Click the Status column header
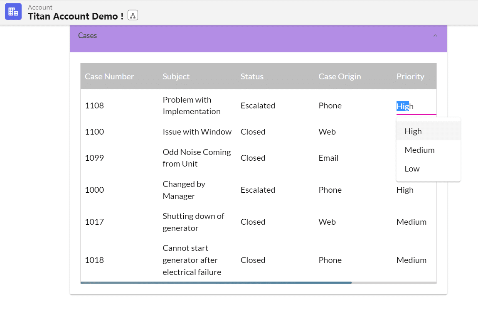Screen dimensions: 478x309 (x=252, y=76)
